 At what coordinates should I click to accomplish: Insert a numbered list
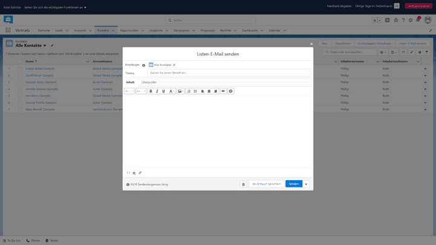click(x=189, y=91)
